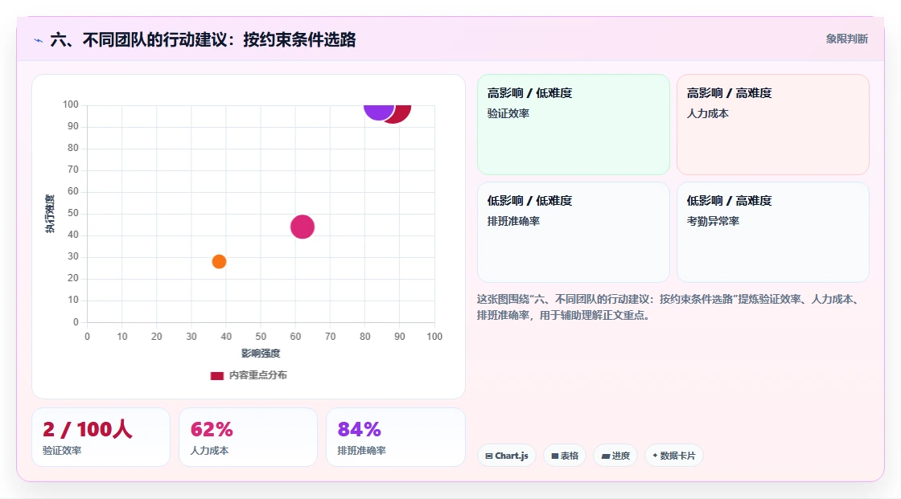Open the 2 / 100人 stat card
This screenshot has height=499, width=901.
click(101, 437)
